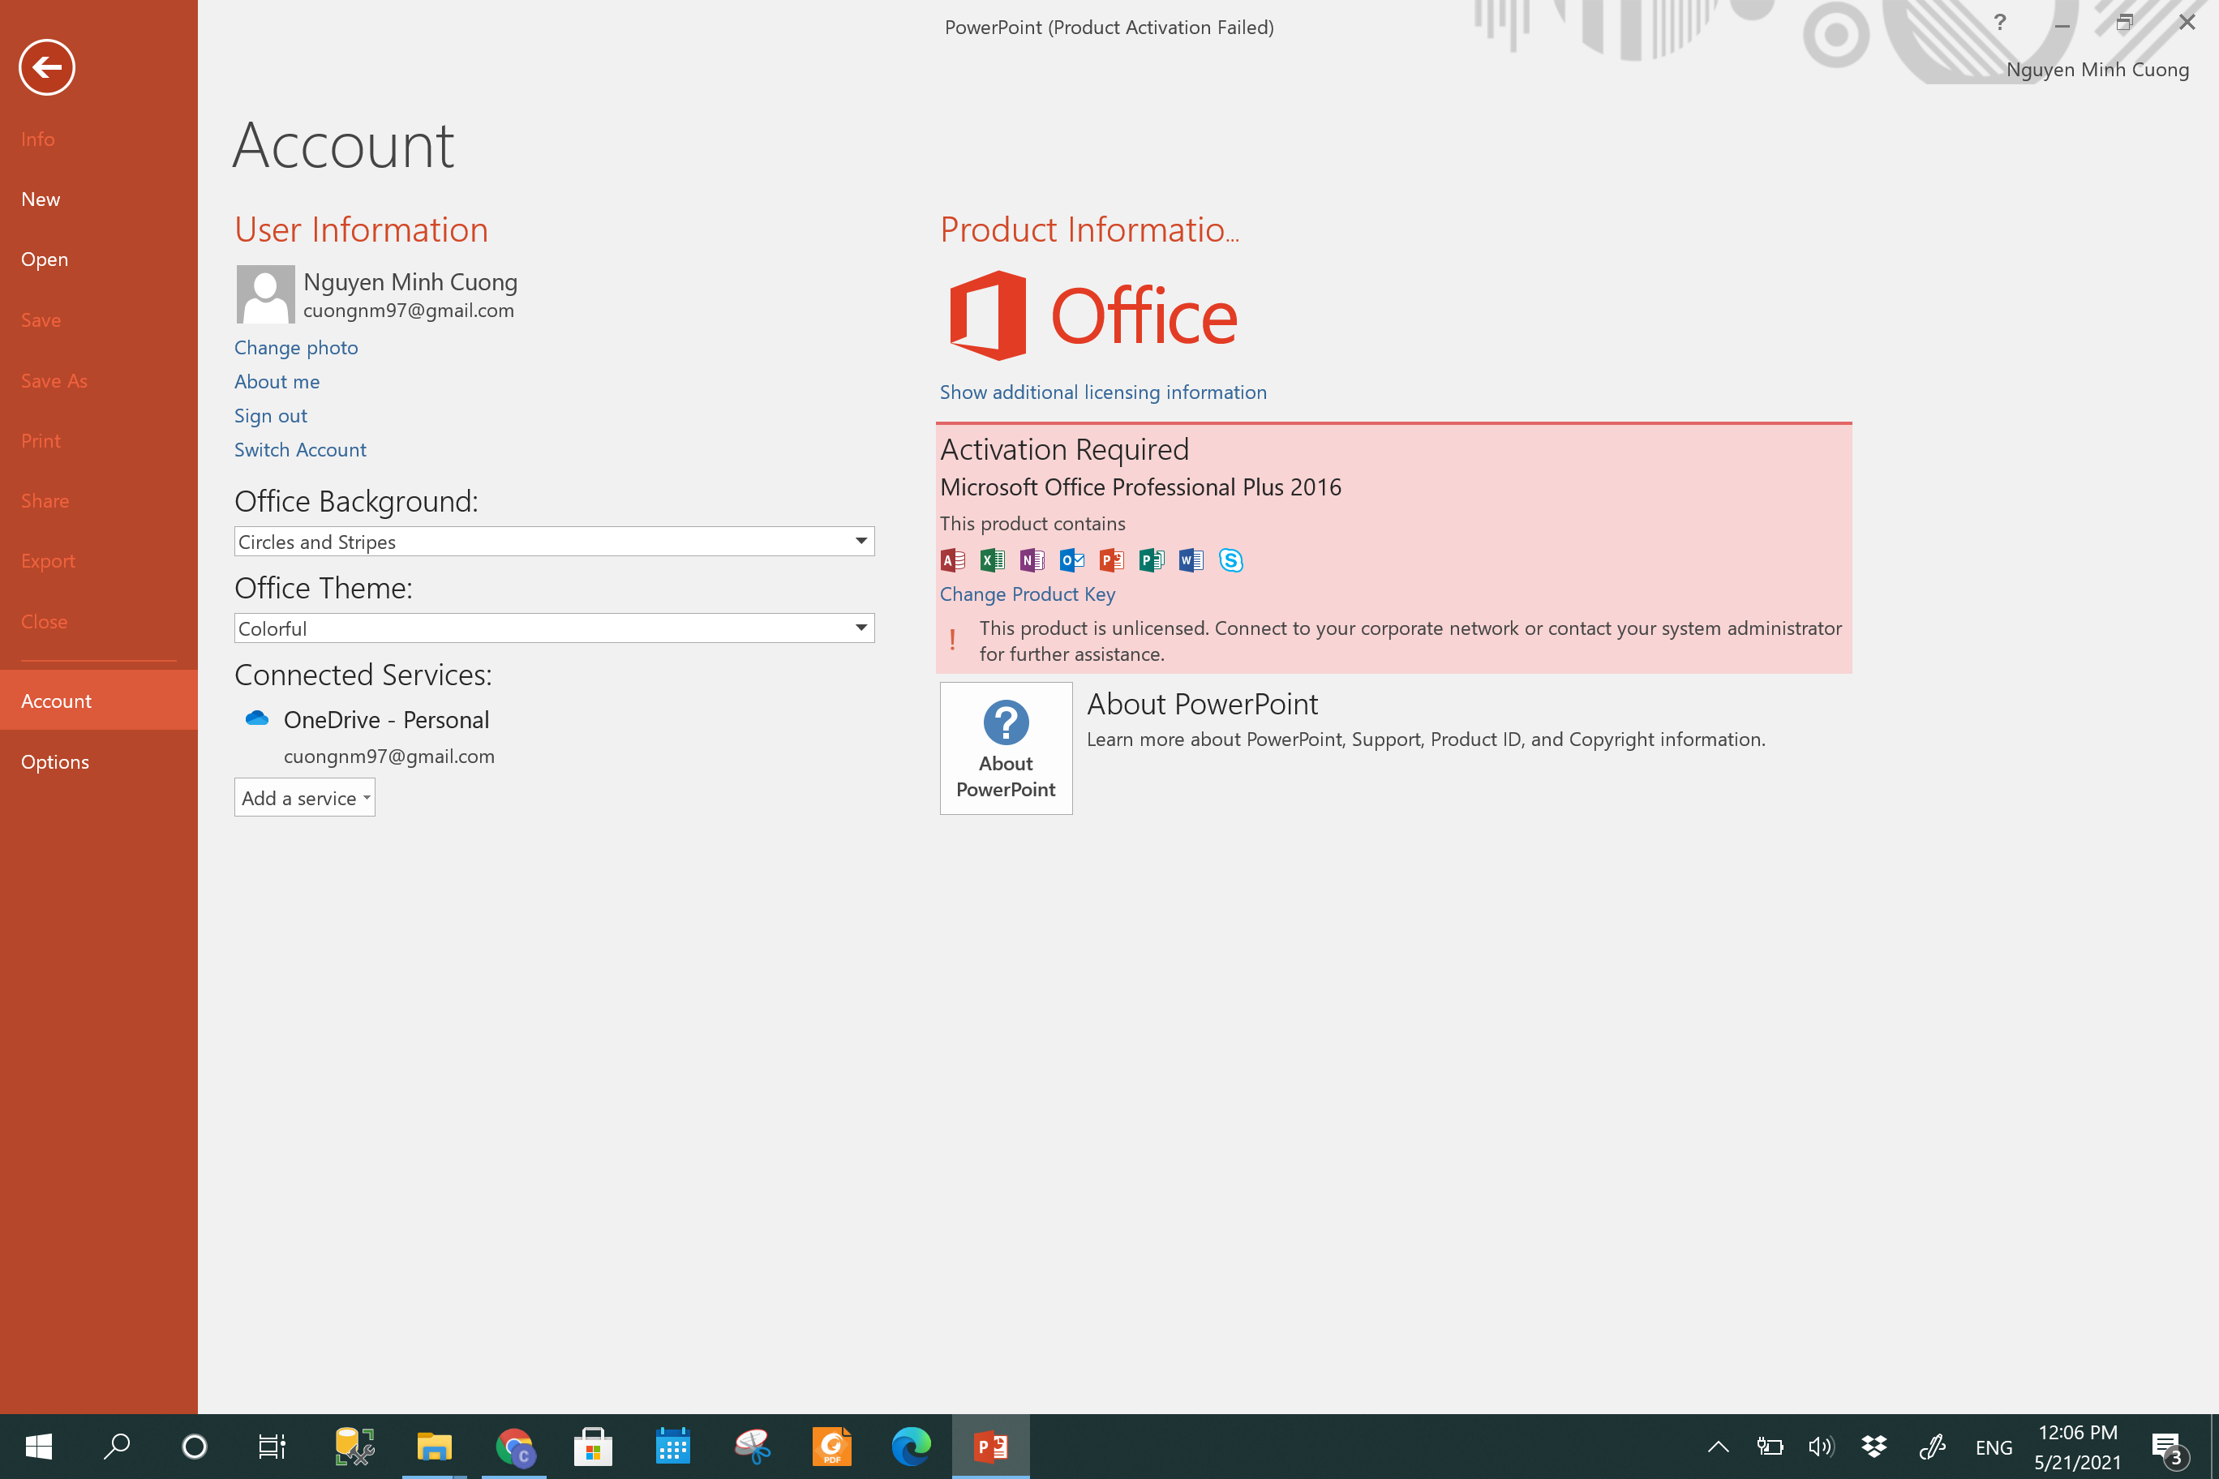The height and width of the screenshot is (1479, 2219).
Task: Click the OneNote icon in product contents
Action: point(1032,560)
